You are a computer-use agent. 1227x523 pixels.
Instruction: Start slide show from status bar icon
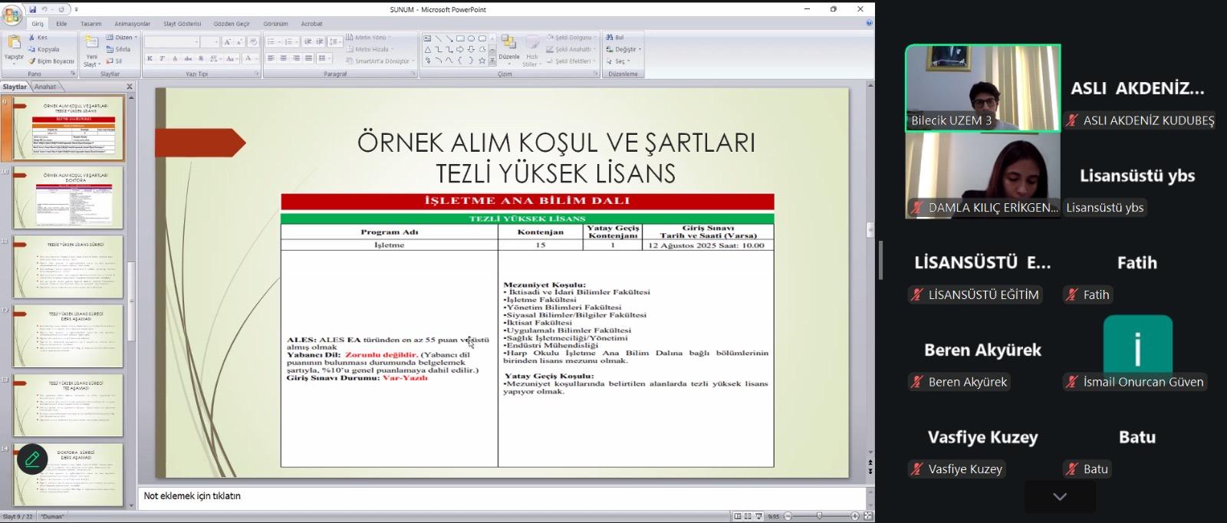point(758,517)
